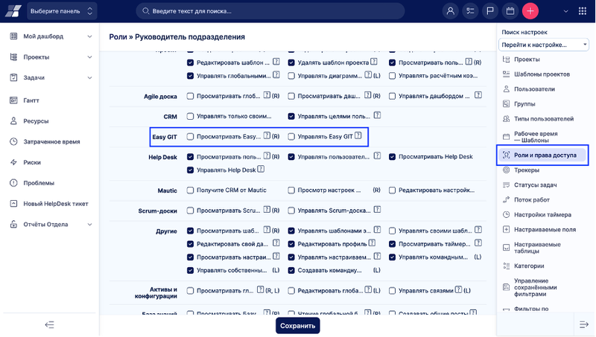Open Типы пользователей settings item

click(544, 119)
